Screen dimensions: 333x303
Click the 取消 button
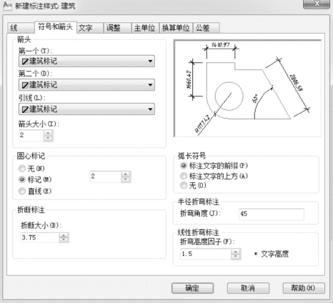248,288
